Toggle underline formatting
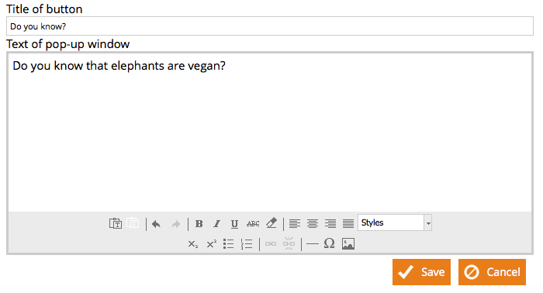 coord(234,224)
